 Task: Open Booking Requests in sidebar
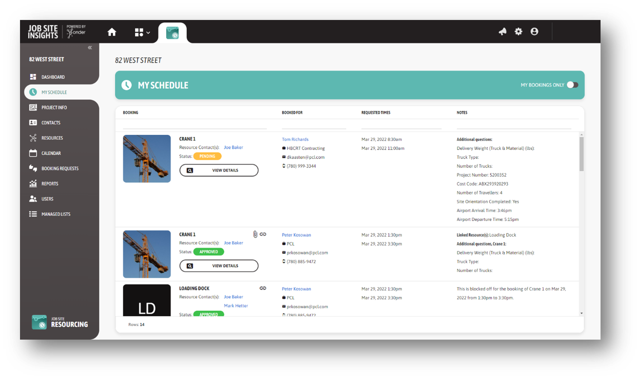point(60,168)
